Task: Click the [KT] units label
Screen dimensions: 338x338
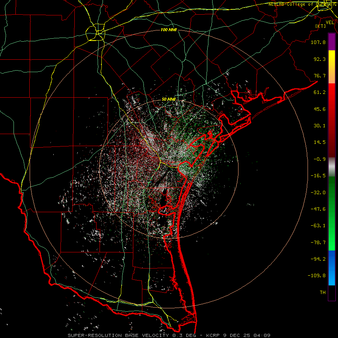Action: [321, 26]
